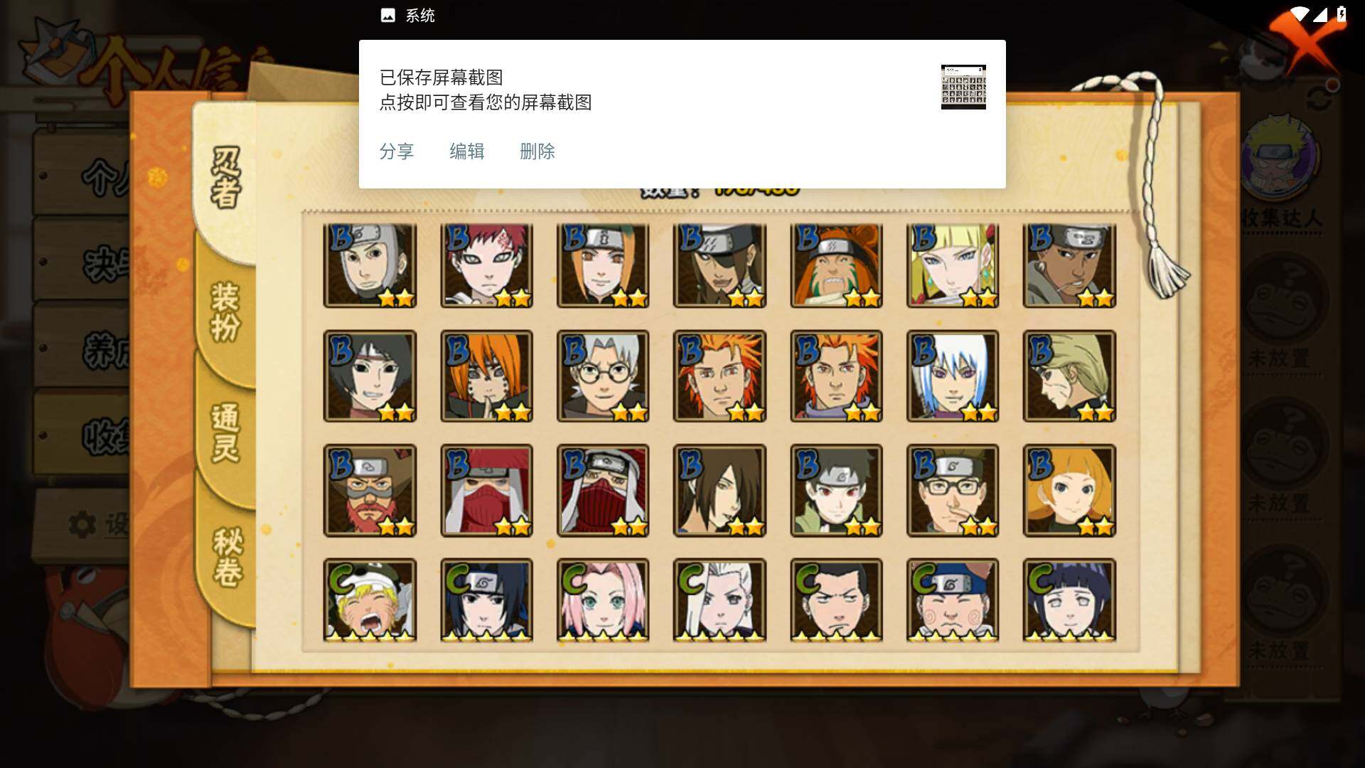Select the eyepatch ninja B-rank portrait

719,265
